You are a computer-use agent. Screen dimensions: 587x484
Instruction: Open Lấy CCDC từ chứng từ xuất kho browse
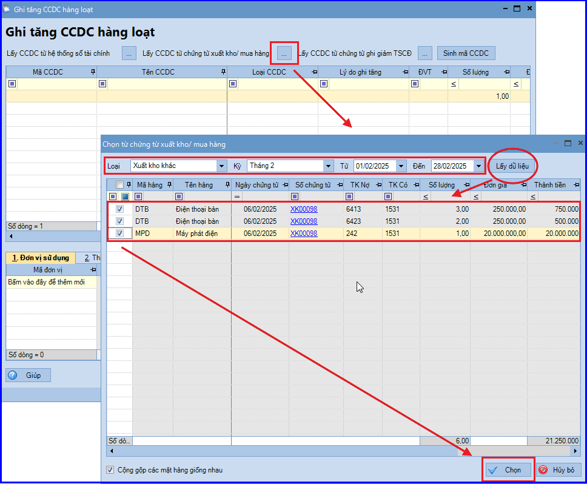coord(284,53)
